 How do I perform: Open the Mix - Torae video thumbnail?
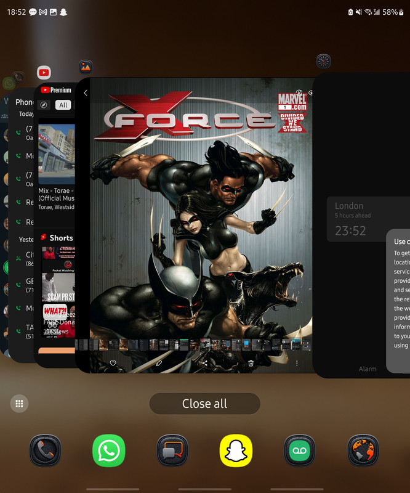(57, 153)
